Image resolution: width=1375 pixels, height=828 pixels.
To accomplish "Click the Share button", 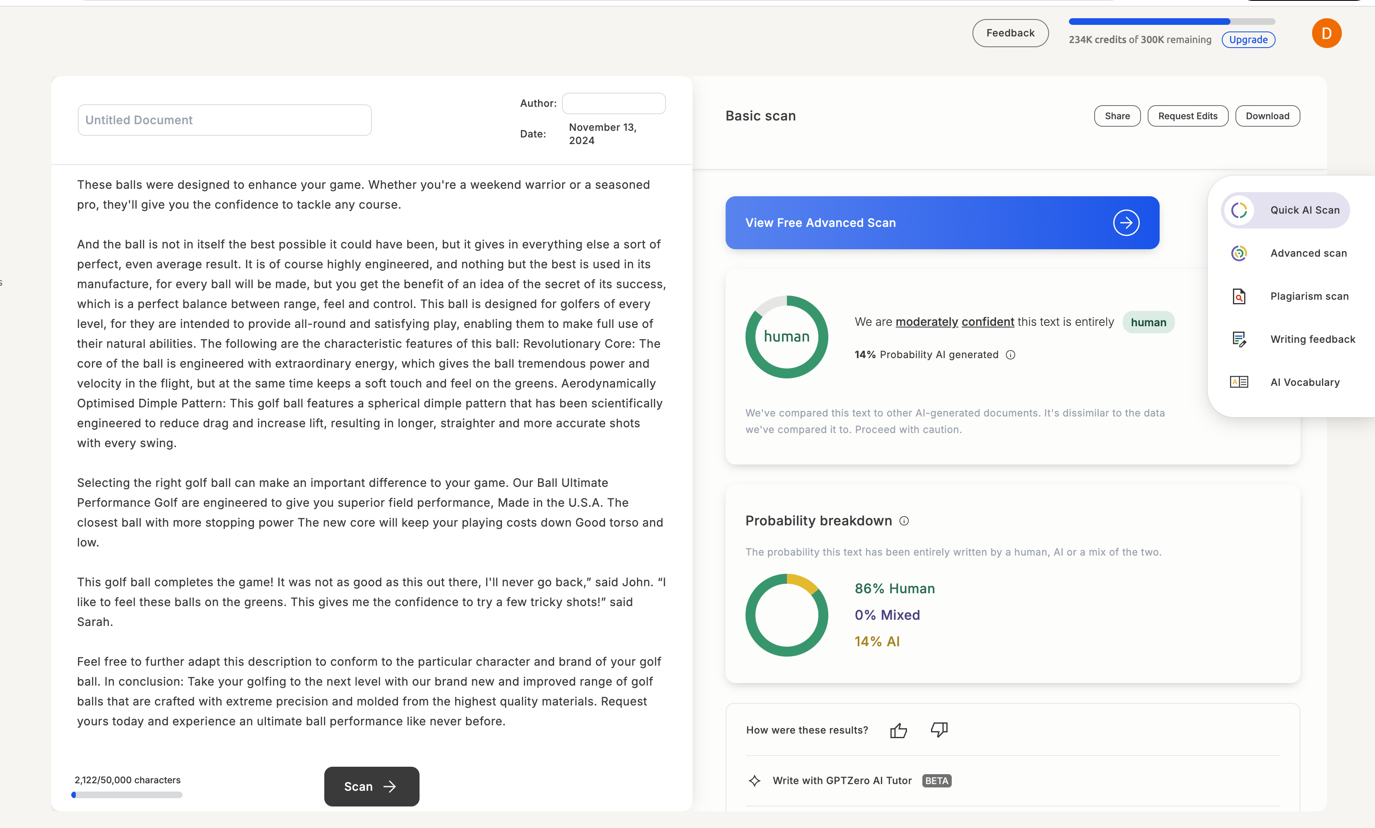I will (1117, 116).
